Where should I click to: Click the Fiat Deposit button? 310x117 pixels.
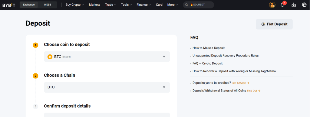click(274, 24)
